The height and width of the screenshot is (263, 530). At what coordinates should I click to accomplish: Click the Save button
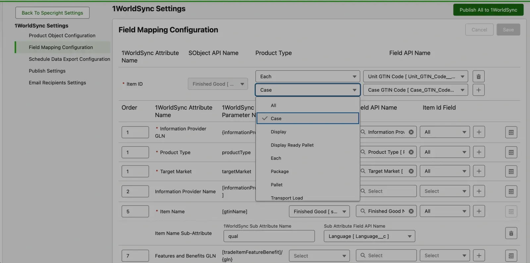508,30
